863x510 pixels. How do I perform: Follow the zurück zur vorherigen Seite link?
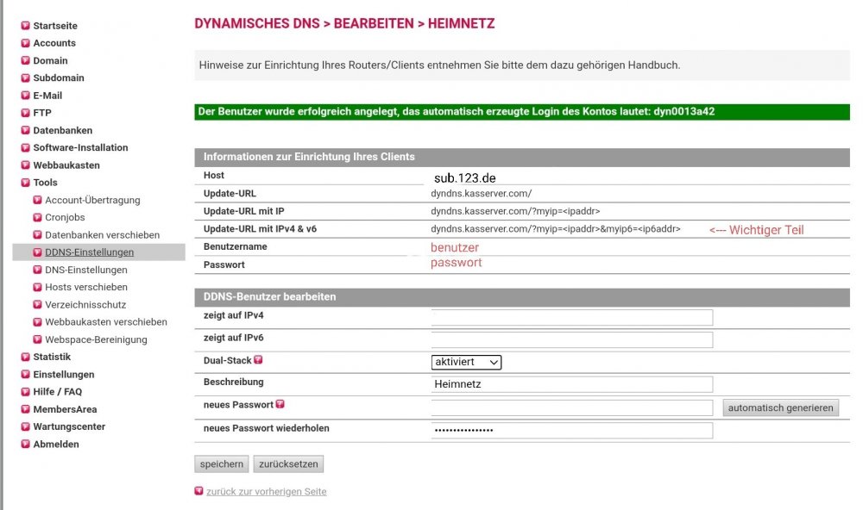(267, 491)
